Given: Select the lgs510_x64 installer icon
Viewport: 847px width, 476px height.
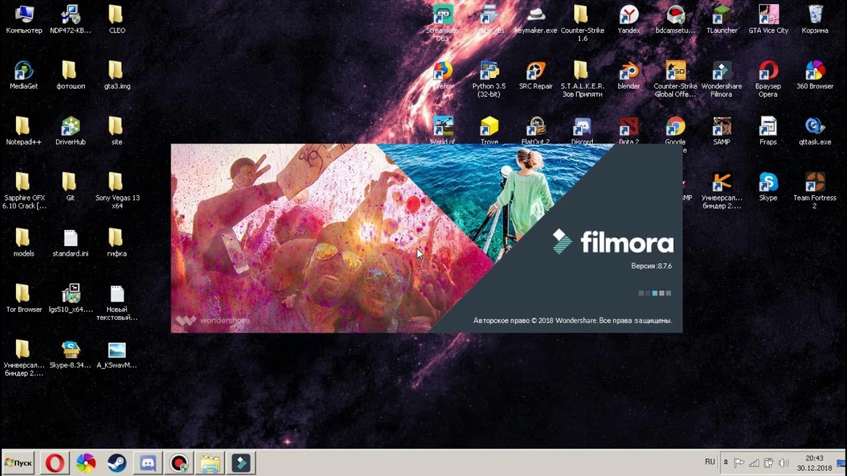Looking at the screenshot, I should [x=70, y=298].
